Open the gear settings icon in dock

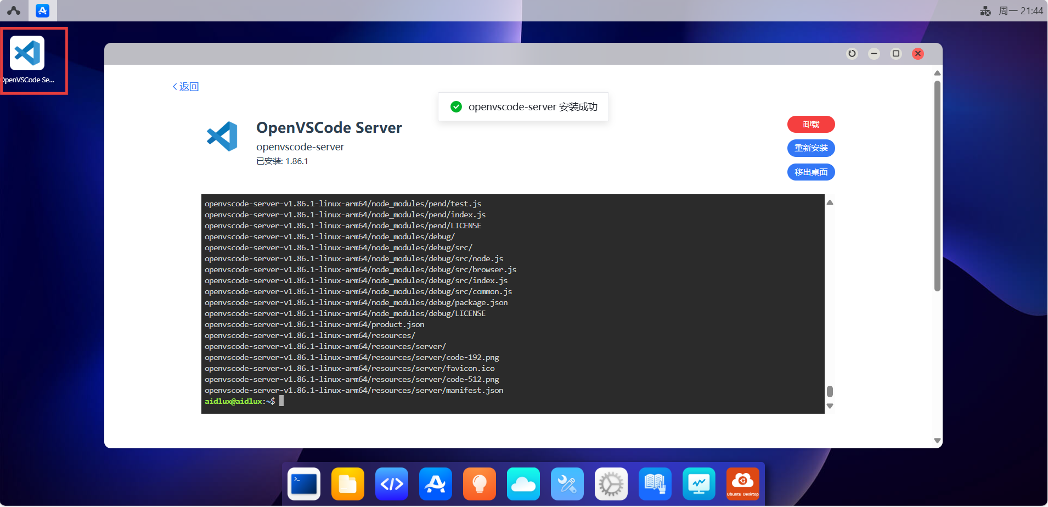[x=611, y=484]
